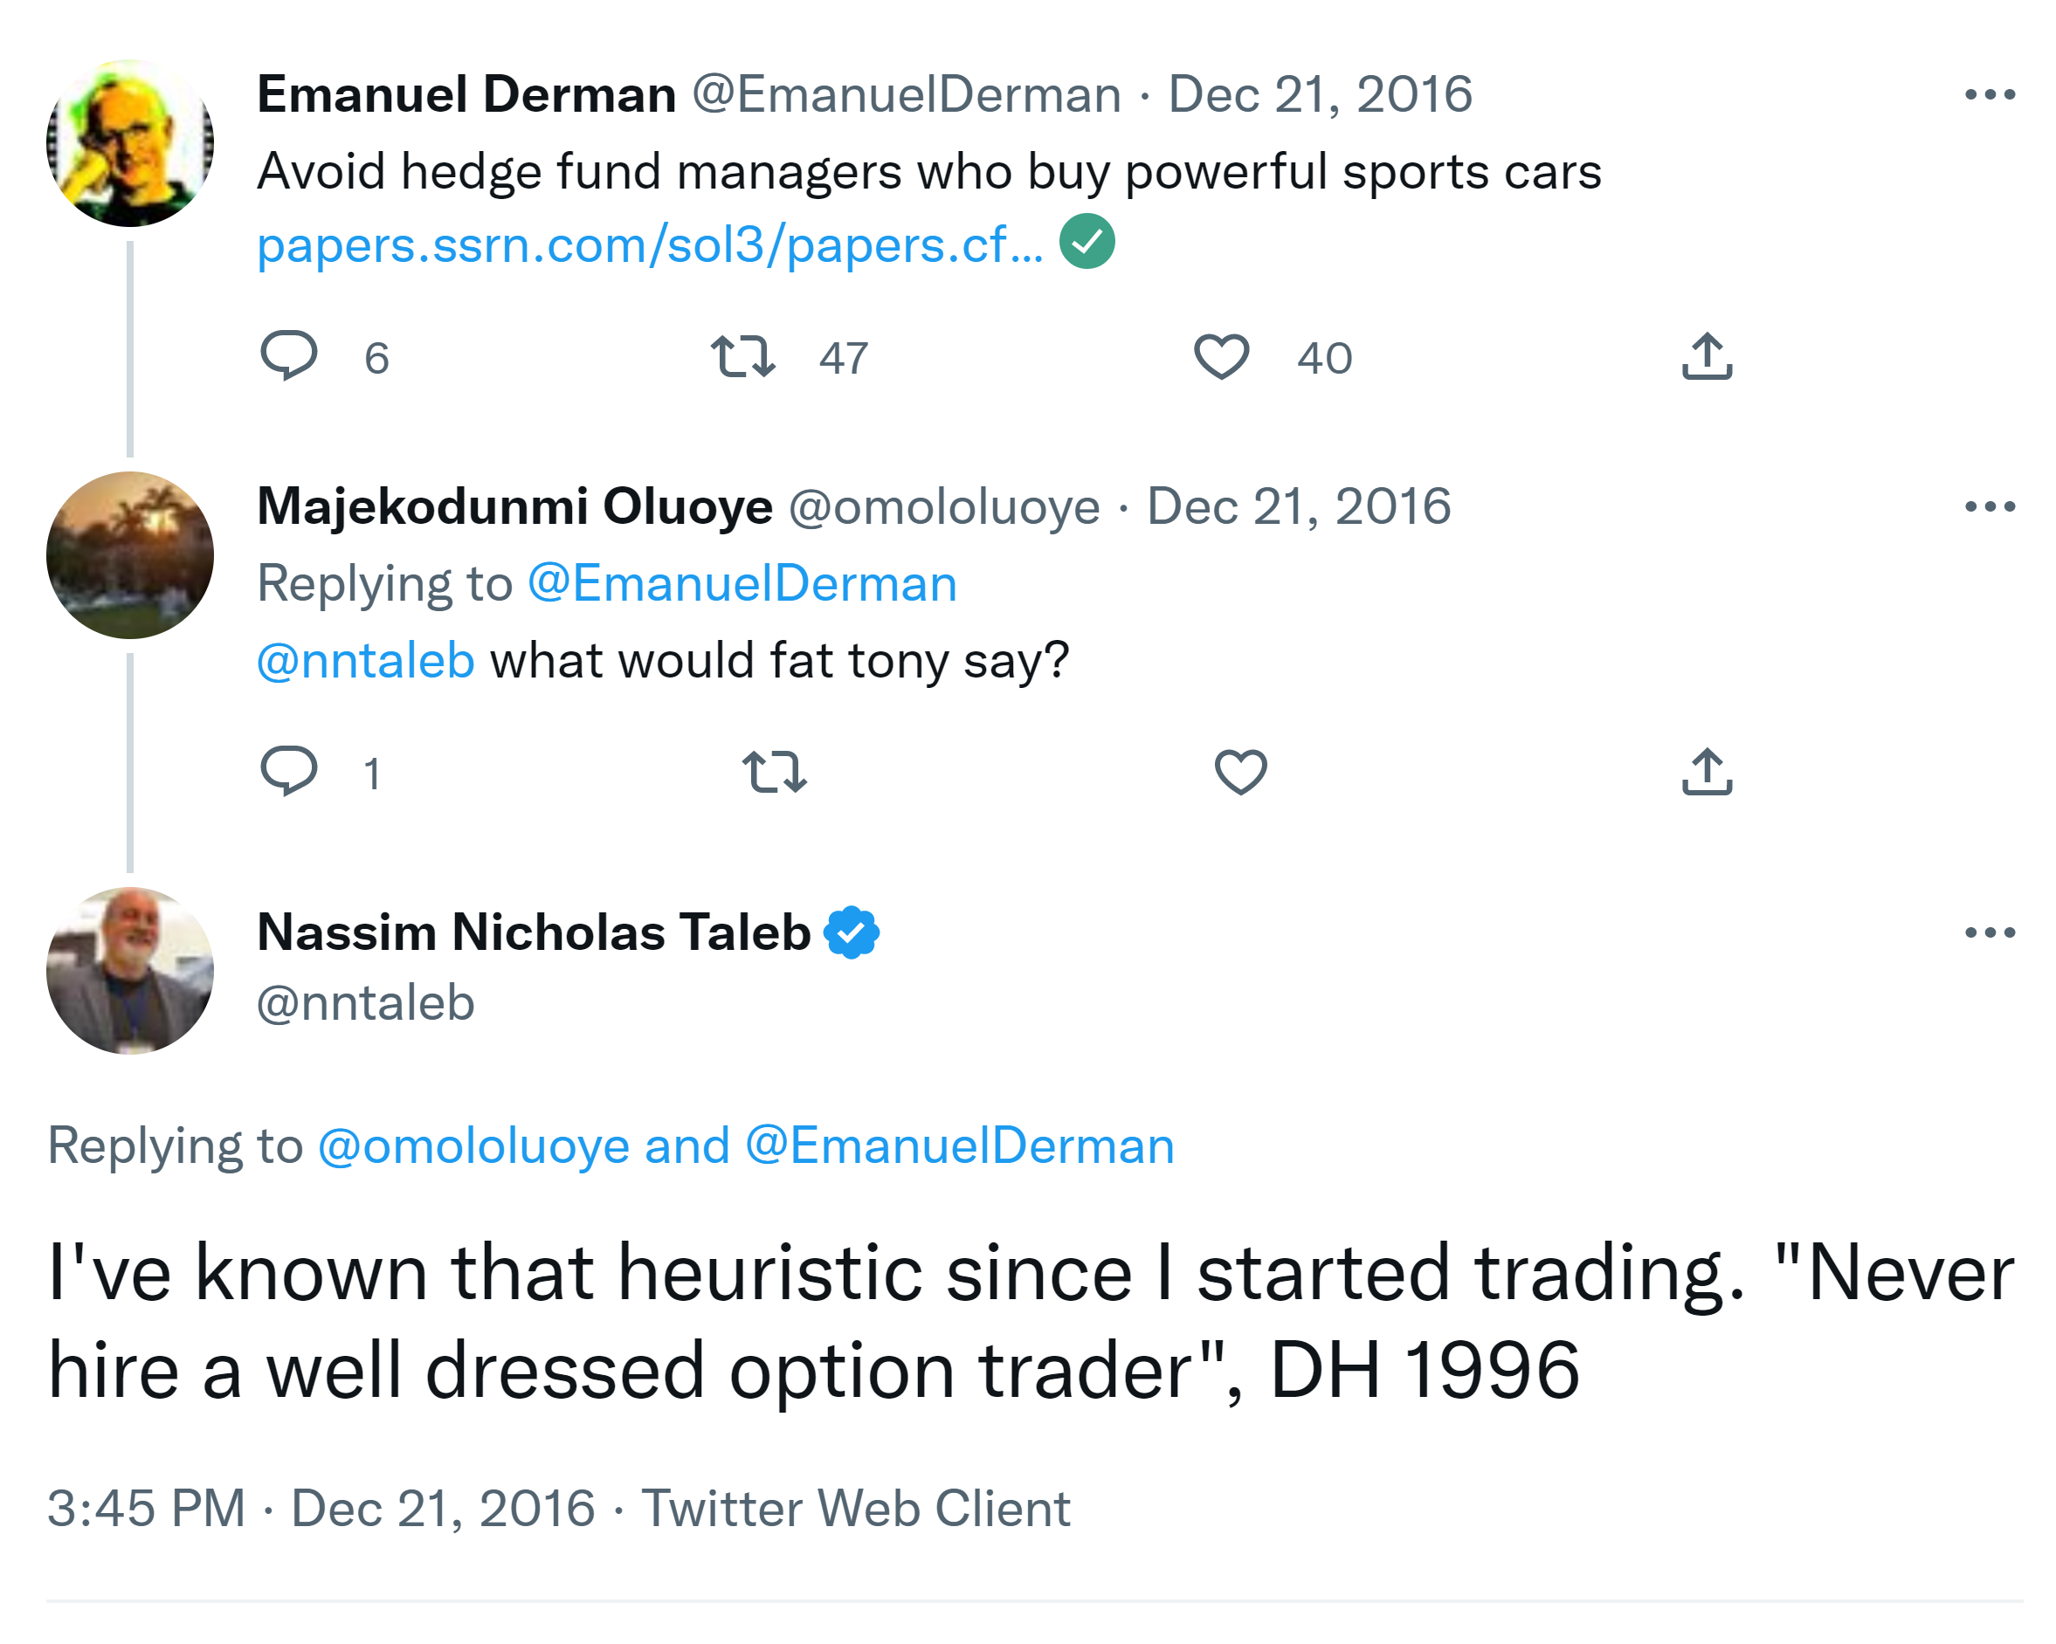Open Nassim Nicholas Taleb's profile photo
The image size is (2056, 1644).
pos(129,970)
